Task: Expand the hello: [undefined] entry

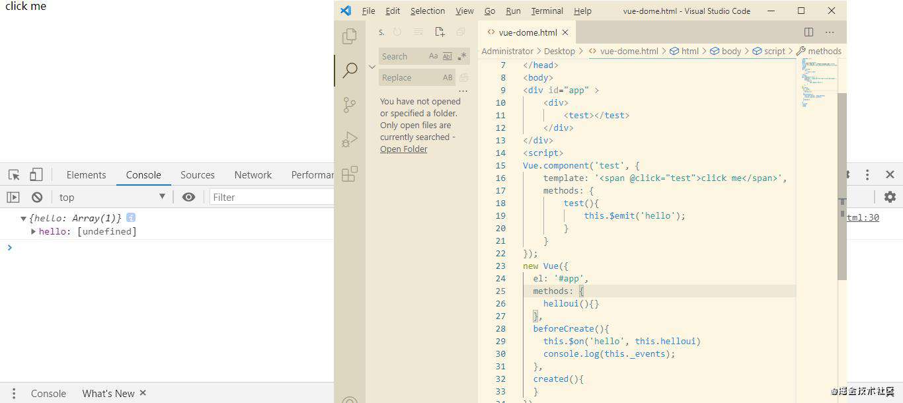Action: [x=34, y=231]
